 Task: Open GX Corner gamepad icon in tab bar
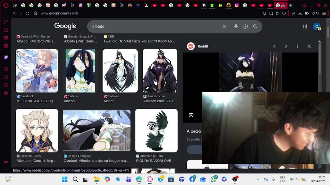click(15, 5)
